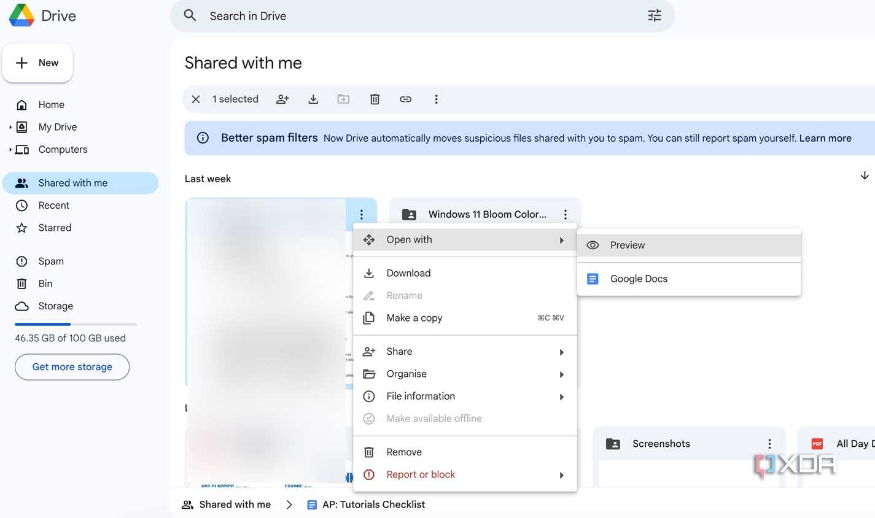Choose Report or block in context menu
The height and width of the screenshot is (518, 875).
click(x=465, y=474)
